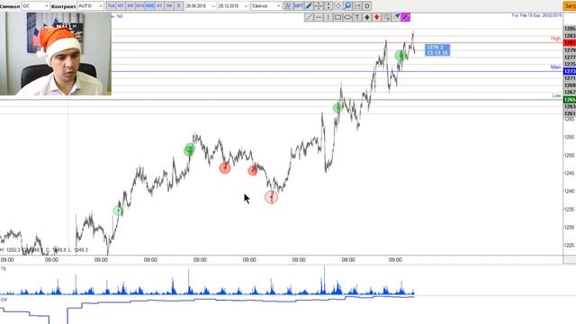
Task: Switch chart to M1 timeframe
Action: (121, 6)
